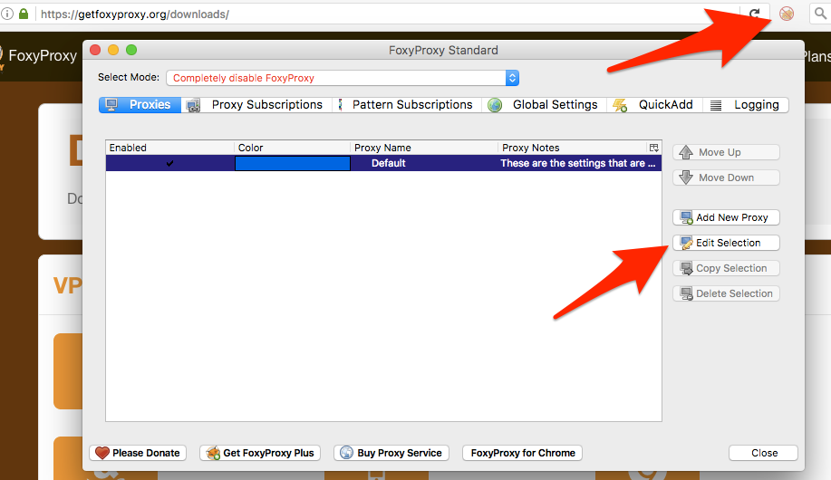831x480 pixels.
Task: Close the FoxyProxy Standard dialog via Close button
Action: 764,453
